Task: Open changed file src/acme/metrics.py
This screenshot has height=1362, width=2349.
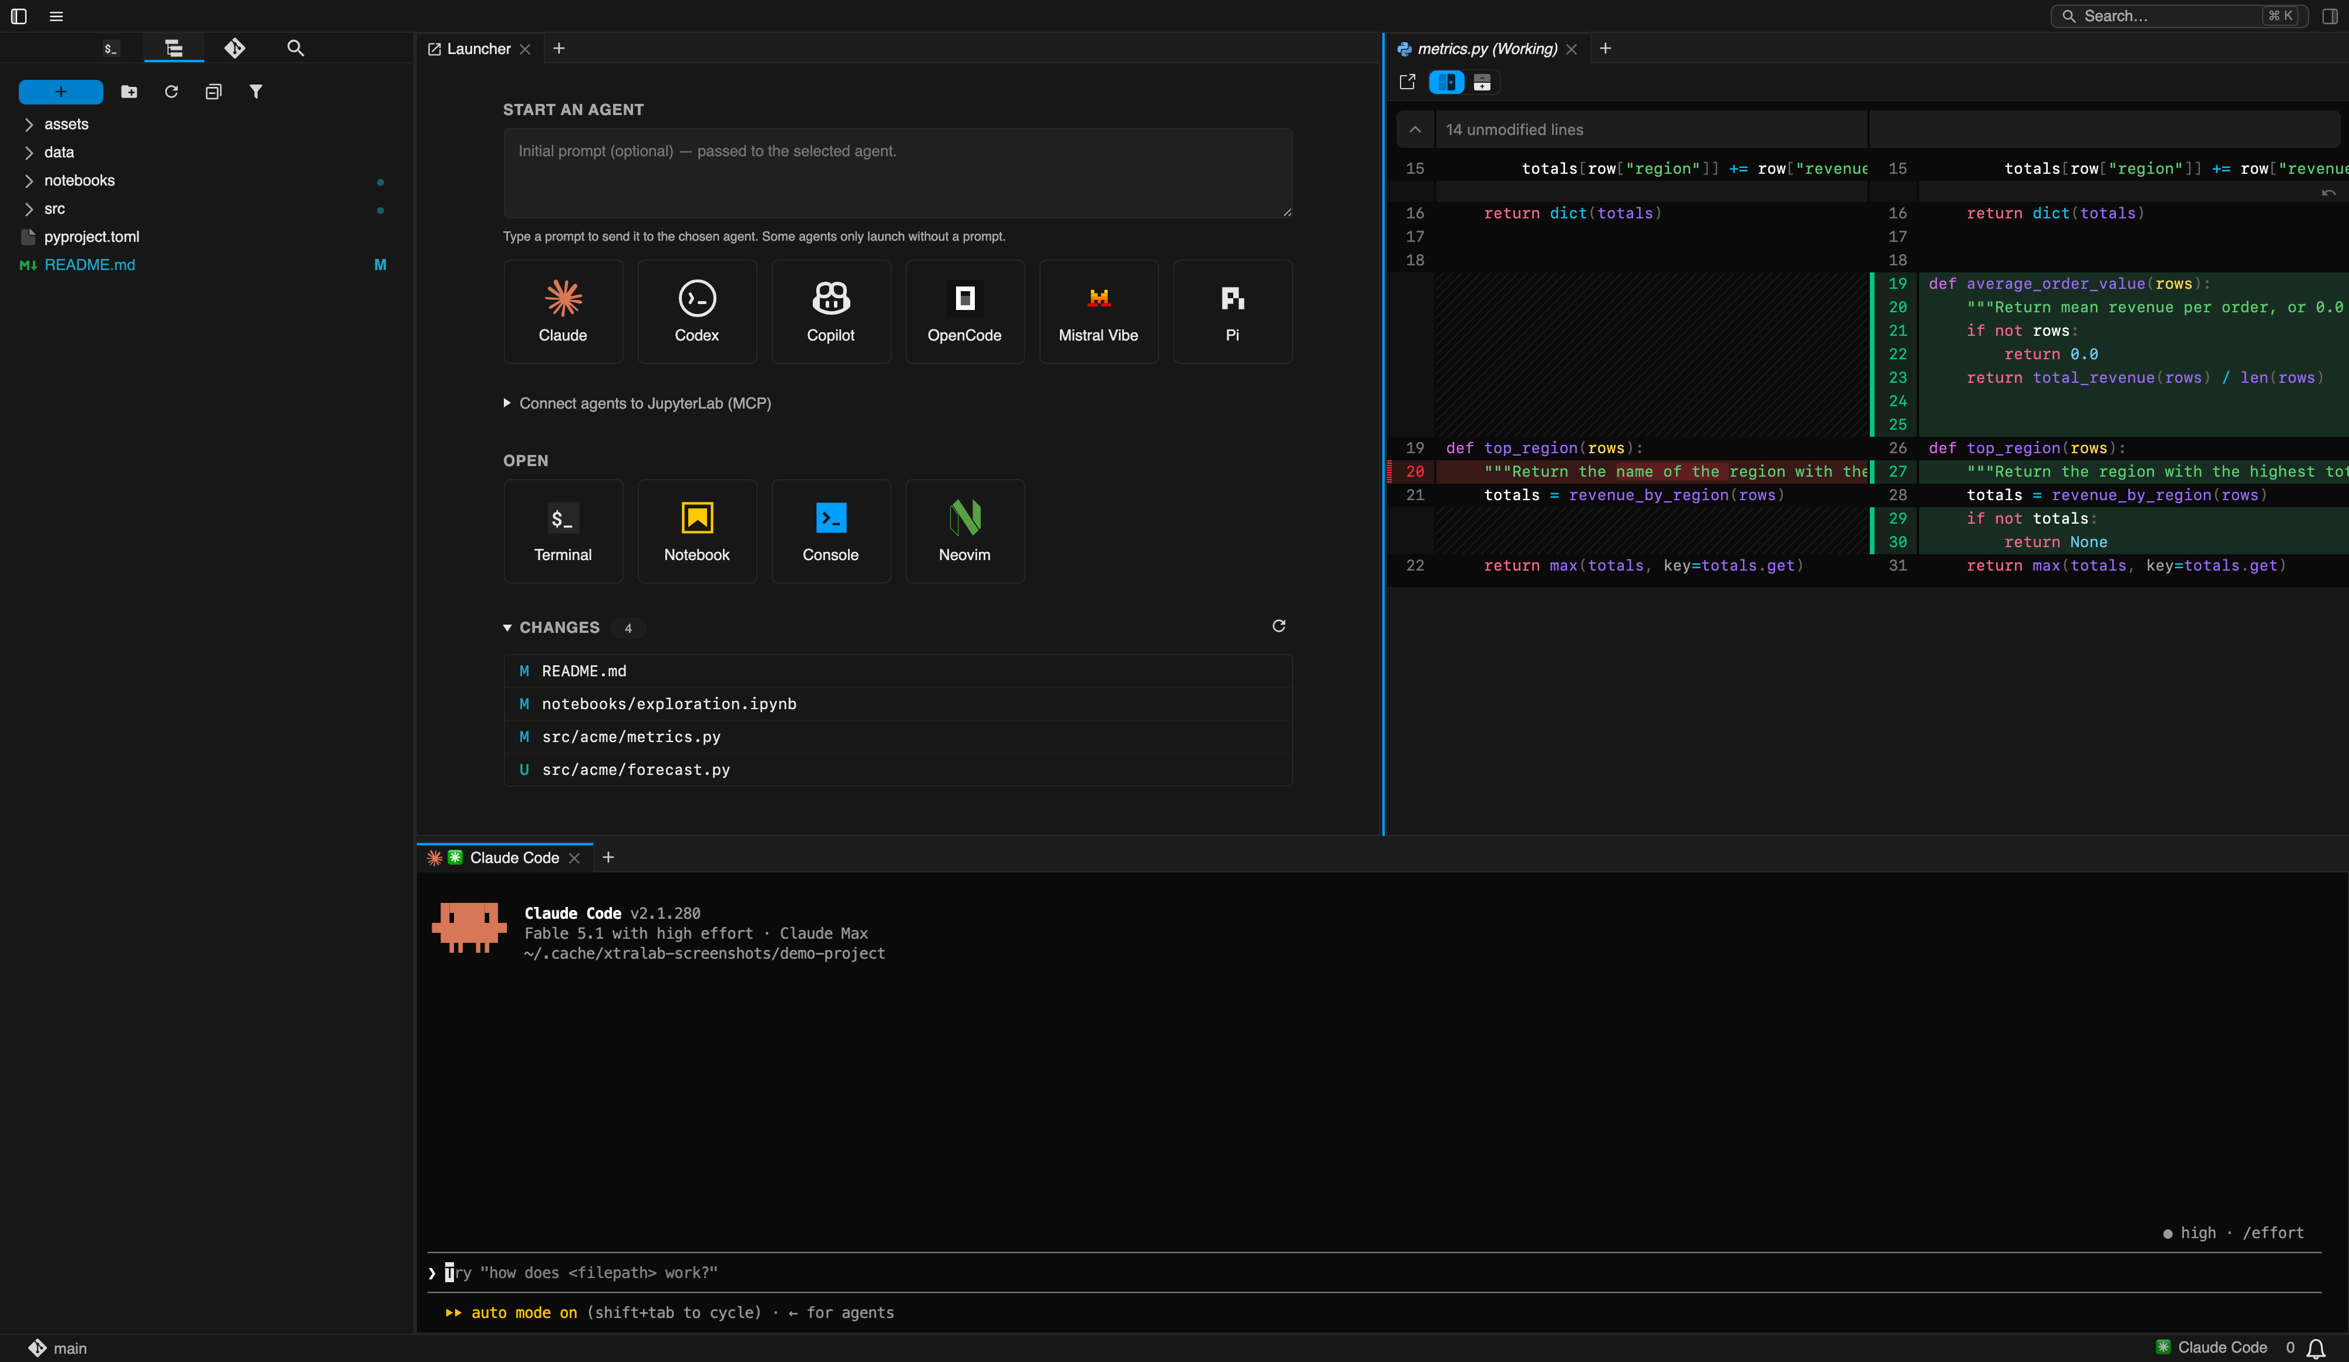Action: pos(897,737)
